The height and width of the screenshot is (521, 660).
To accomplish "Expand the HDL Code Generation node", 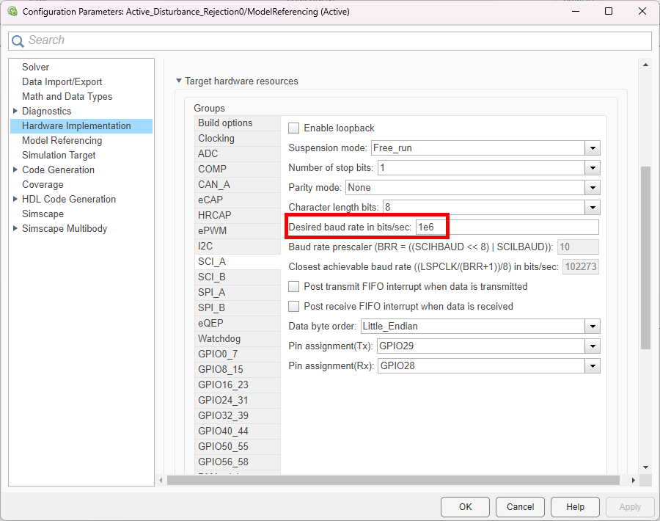I will click(x=15, y=199).
